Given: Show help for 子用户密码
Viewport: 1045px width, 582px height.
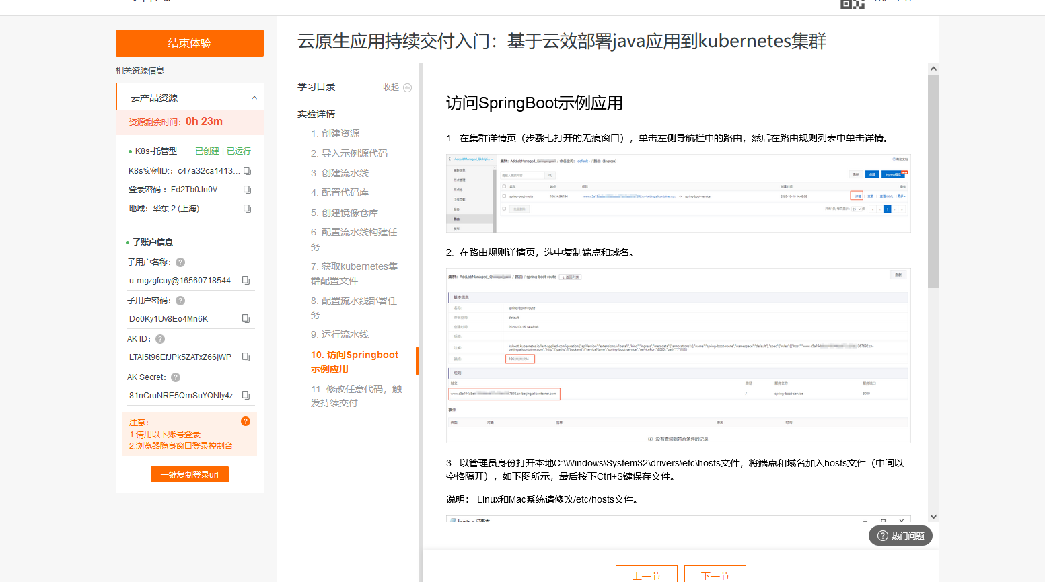Looking at the screenshot, I should click(180, 301).
